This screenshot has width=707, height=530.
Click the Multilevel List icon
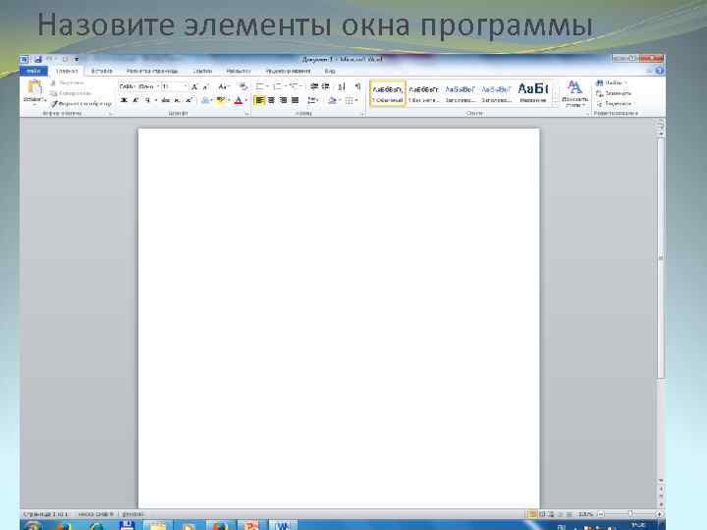(x=296, y=86)
